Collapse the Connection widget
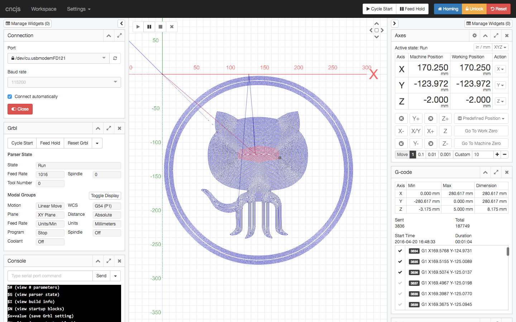This screenshot has width=516, height=322. [x=109, y=35]
